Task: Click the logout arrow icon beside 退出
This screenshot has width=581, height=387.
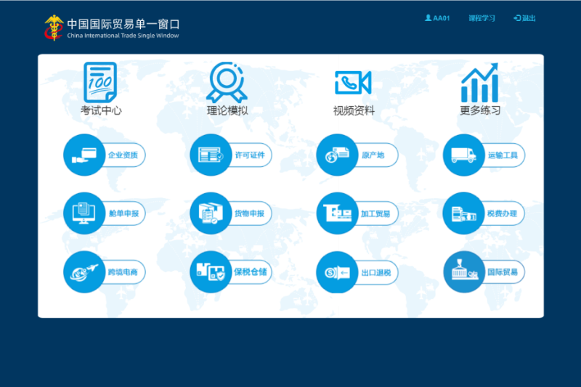Action: (517, 17)
